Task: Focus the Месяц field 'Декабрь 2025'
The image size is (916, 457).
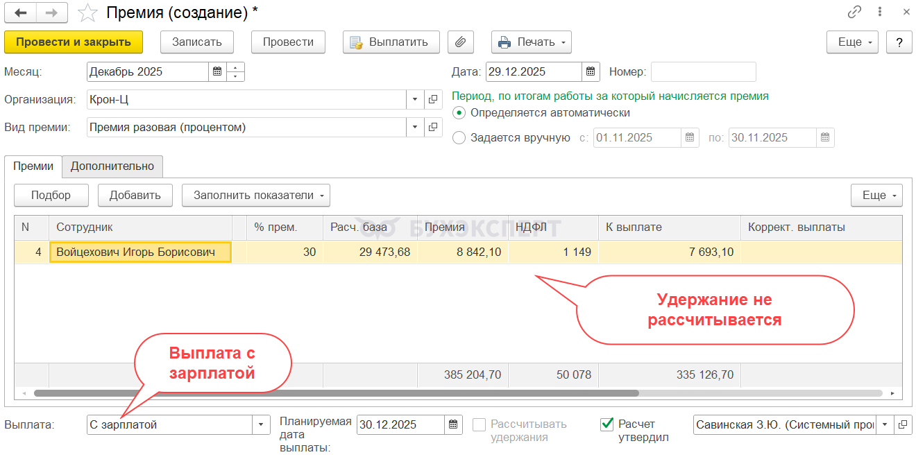Action: click(148, 71)
